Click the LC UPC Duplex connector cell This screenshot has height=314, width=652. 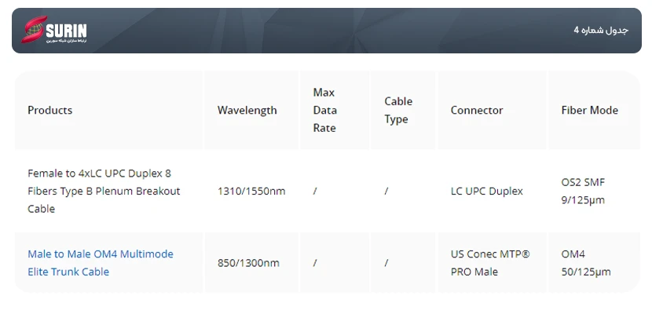(486, 191)
